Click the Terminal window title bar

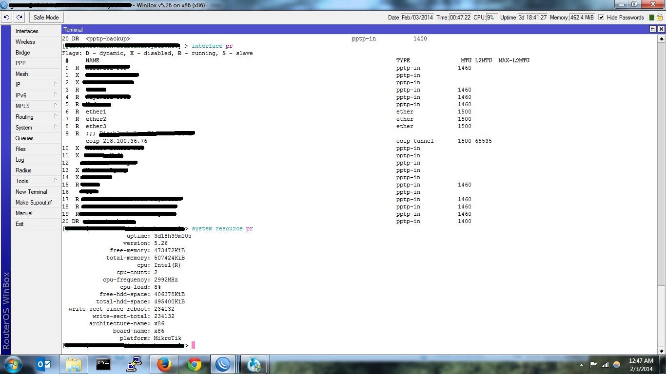[355, 29]
